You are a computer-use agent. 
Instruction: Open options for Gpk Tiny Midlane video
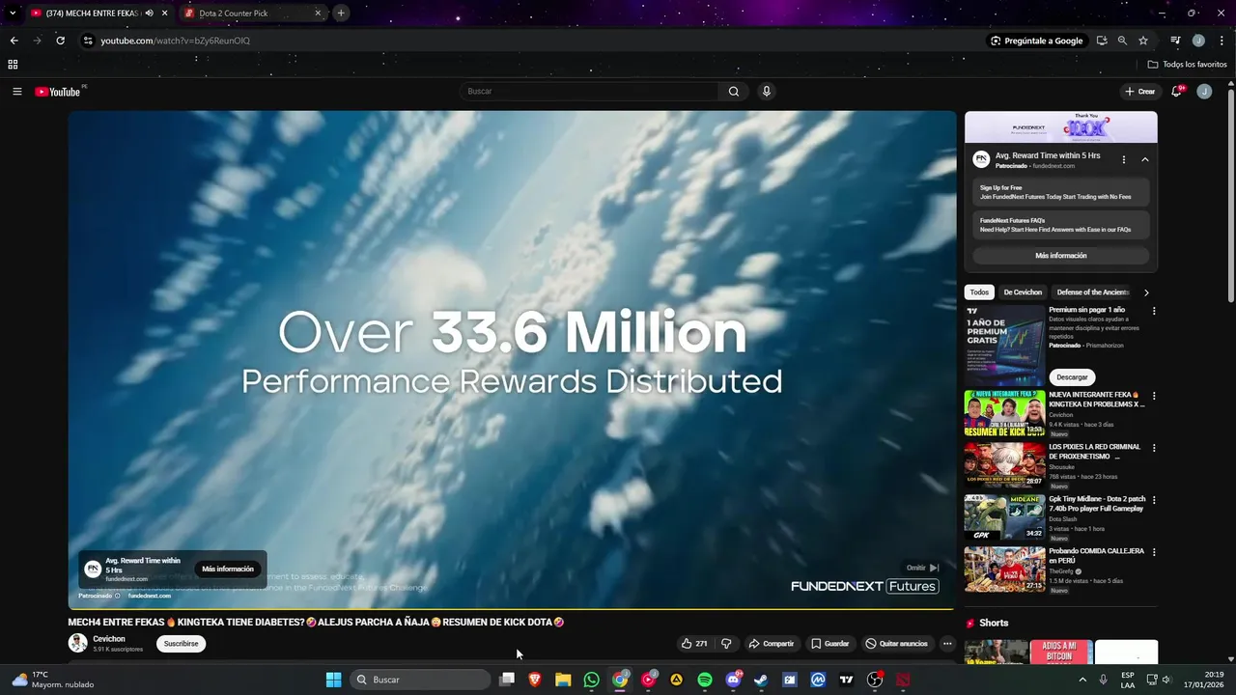pyautogui.click(x=1153, y=500)
